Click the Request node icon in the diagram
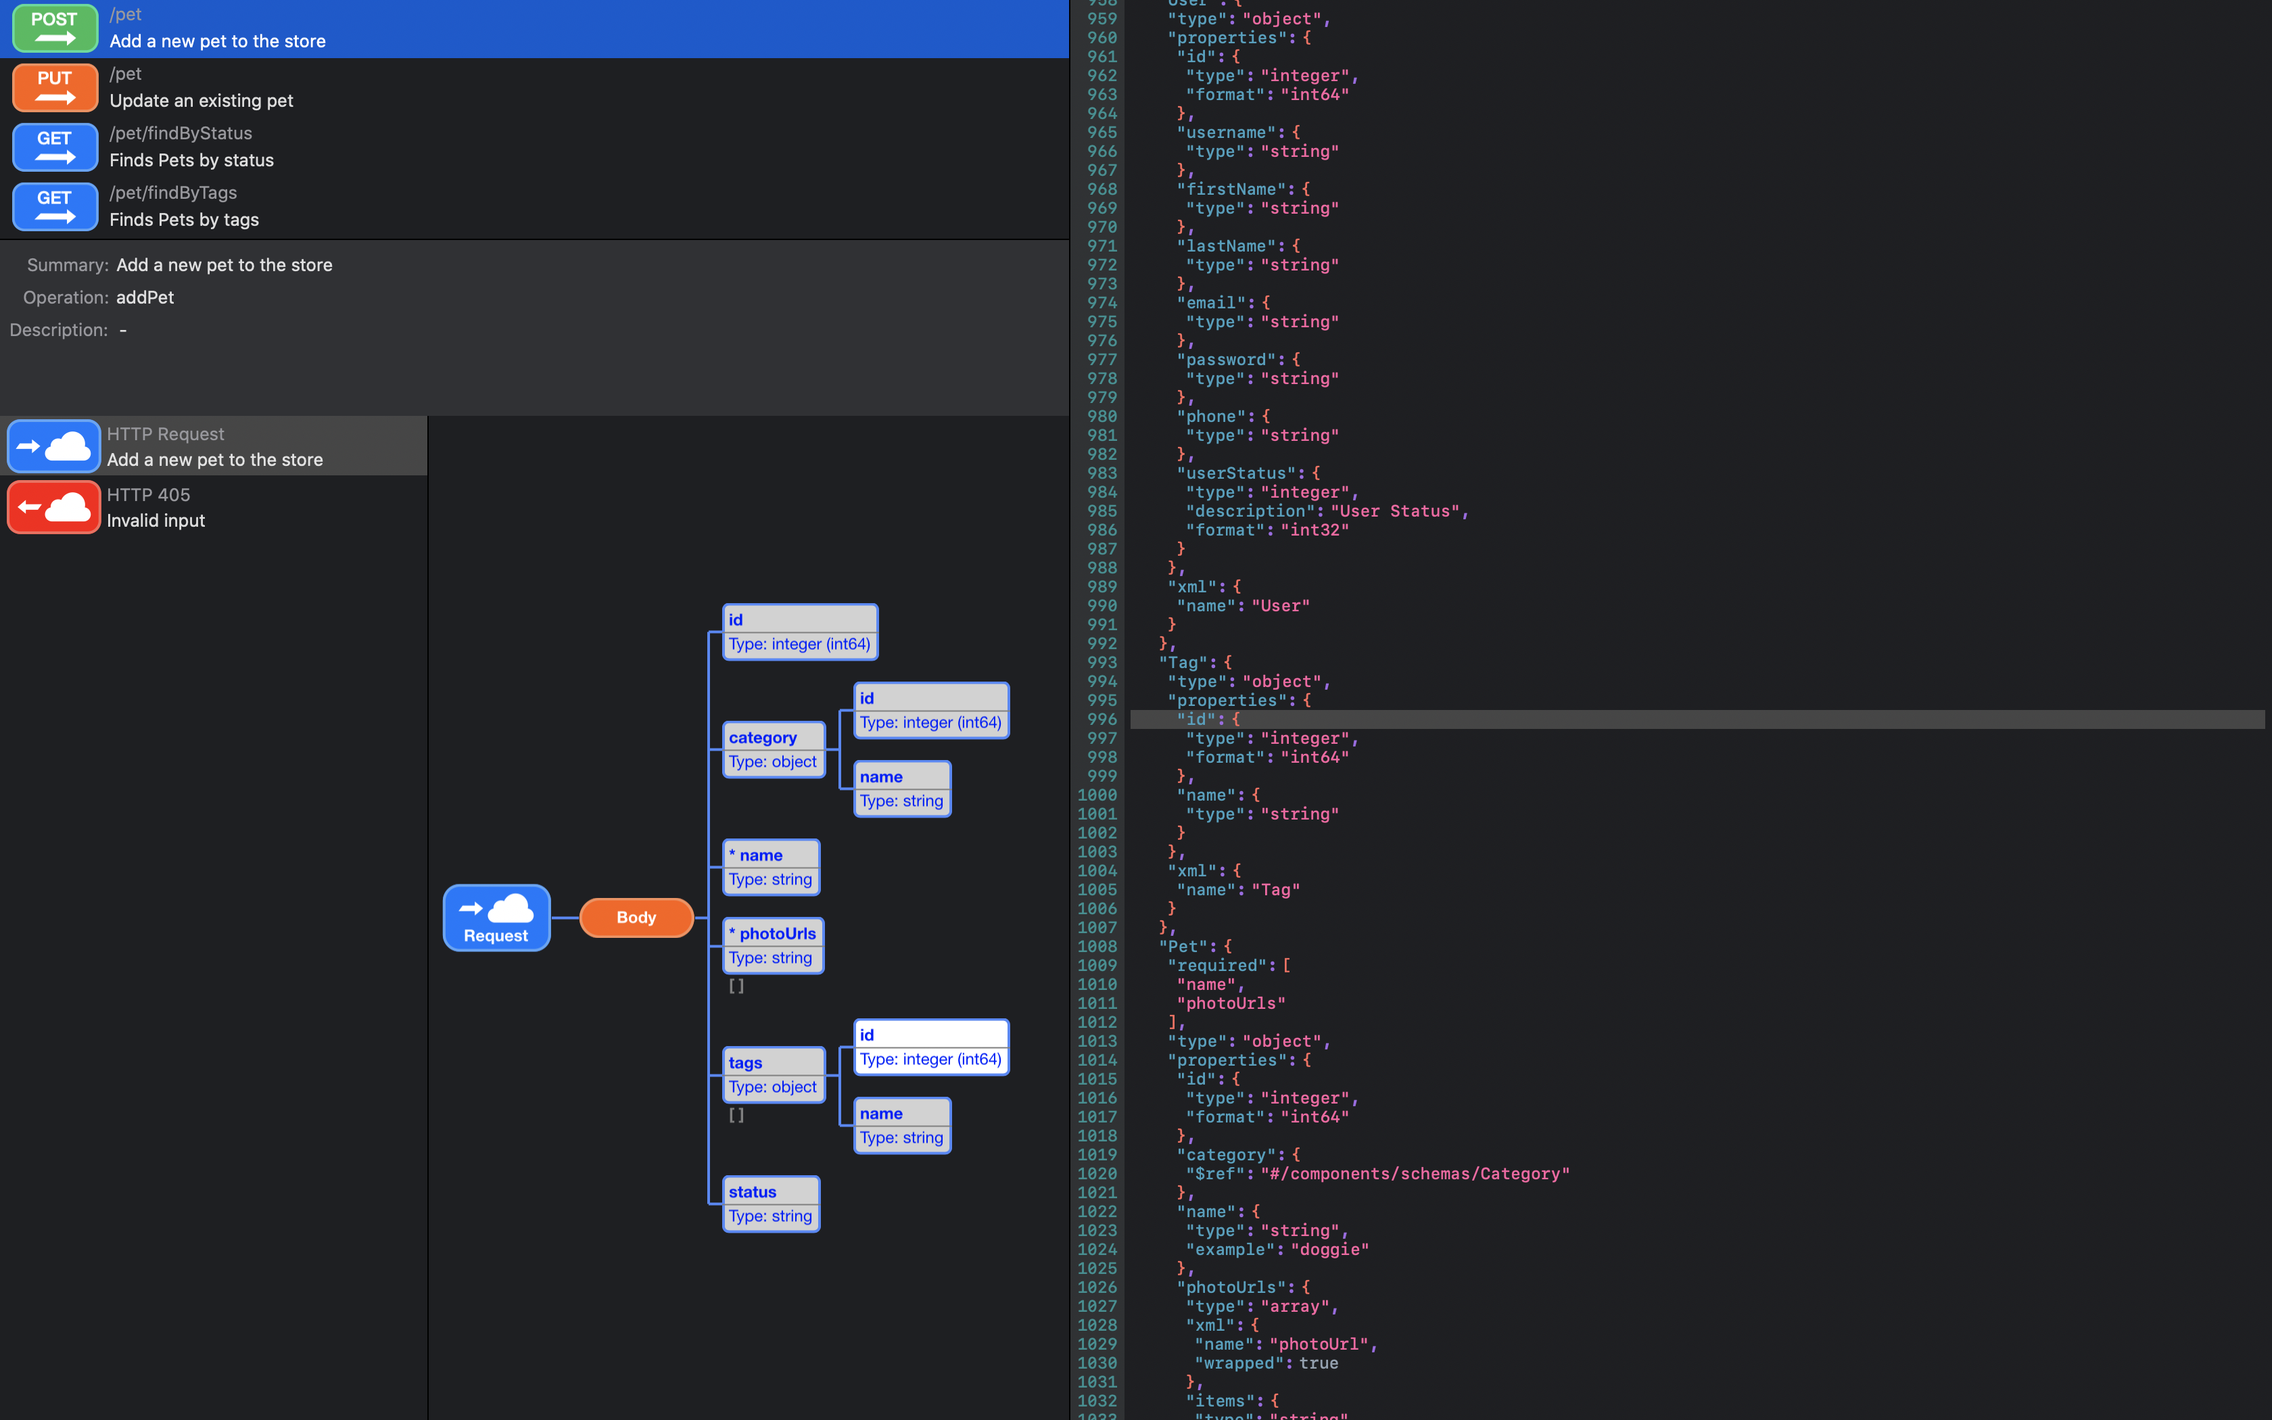 [x=496, y=917]
